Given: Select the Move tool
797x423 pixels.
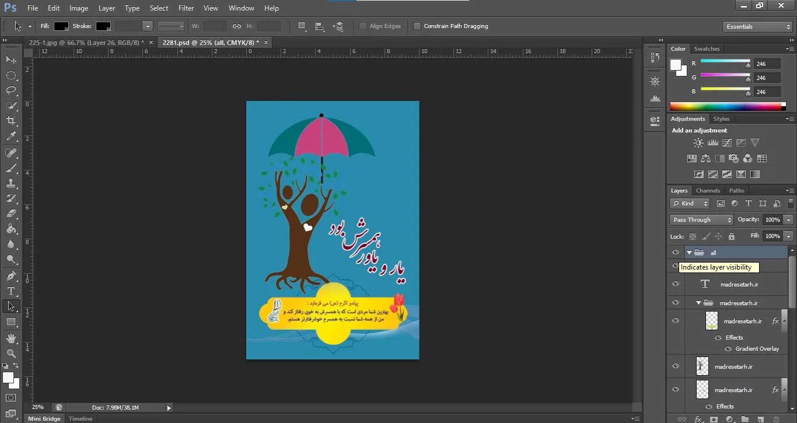Looking at the screenshot, I should click(x=11, y=60).
